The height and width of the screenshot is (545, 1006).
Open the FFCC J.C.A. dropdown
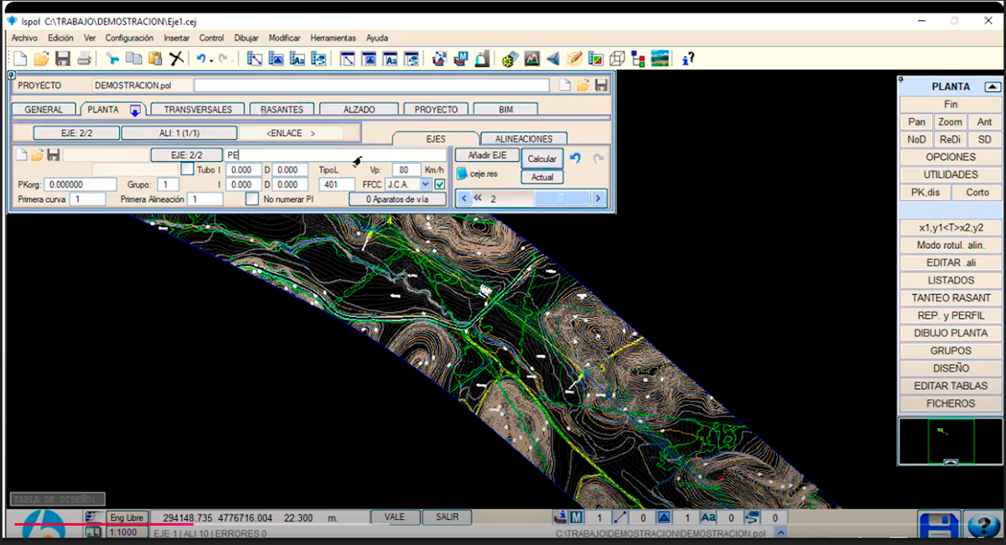coord(425,184)
